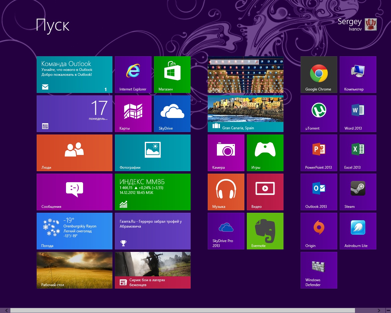
Task: Open the Музыка music tile
Action: [x=226, y=192]
